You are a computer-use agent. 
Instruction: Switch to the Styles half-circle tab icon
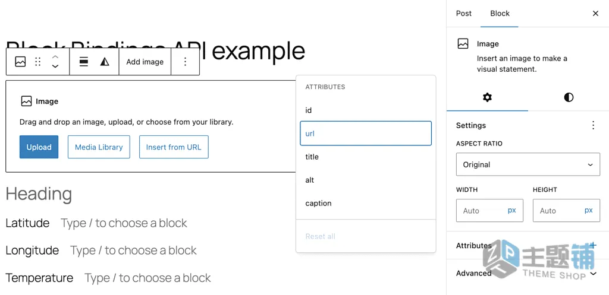point(569,97)
